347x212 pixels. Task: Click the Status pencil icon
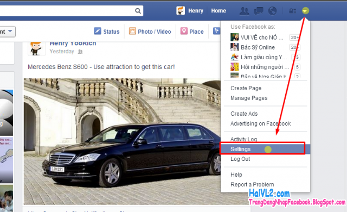tap(98, 31)
